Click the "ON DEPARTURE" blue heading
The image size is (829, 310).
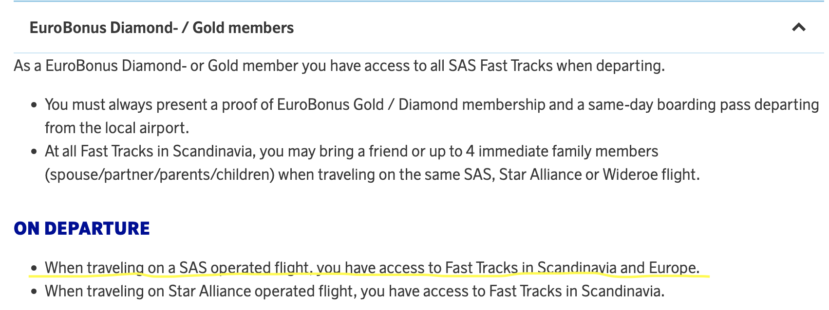pyautogui.click(x=82, y=228)
